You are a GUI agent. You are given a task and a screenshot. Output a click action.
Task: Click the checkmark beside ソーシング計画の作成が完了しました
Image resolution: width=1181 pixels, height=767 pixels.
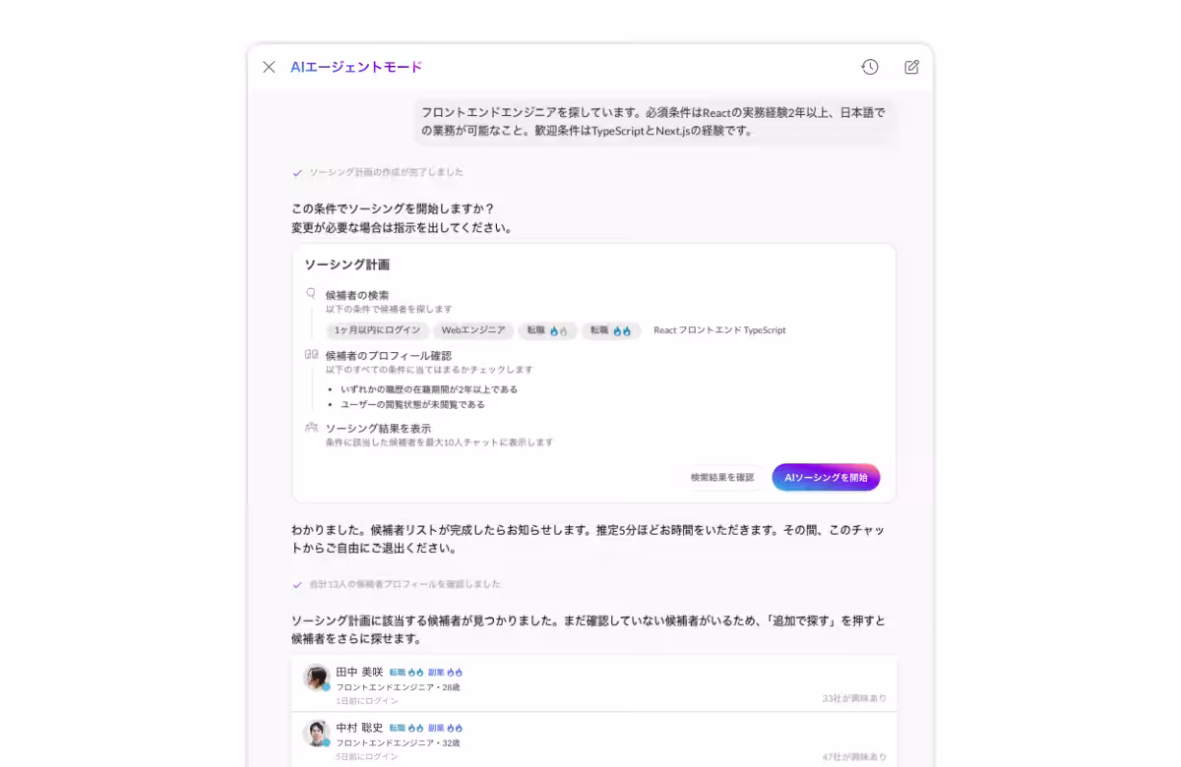[x=297, y=172]
